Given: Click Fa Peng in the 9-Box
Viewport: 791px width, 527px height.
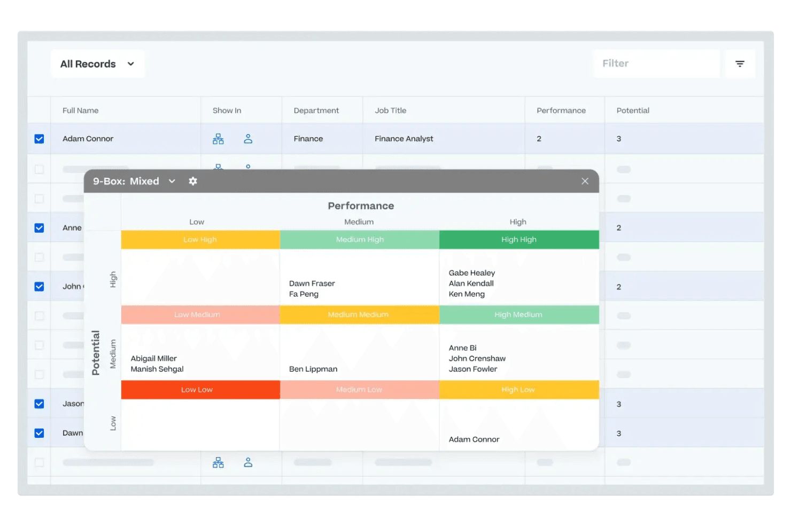Looking at the screenshot, I should 304,294.
